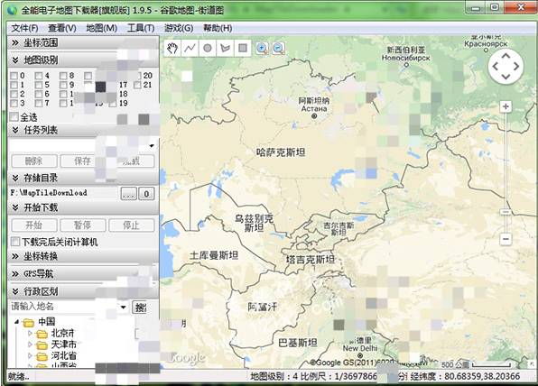This screenshot has width=538, height=386.
Task: Click the 0 button beside storage path
Action: (x=146, y=194)
